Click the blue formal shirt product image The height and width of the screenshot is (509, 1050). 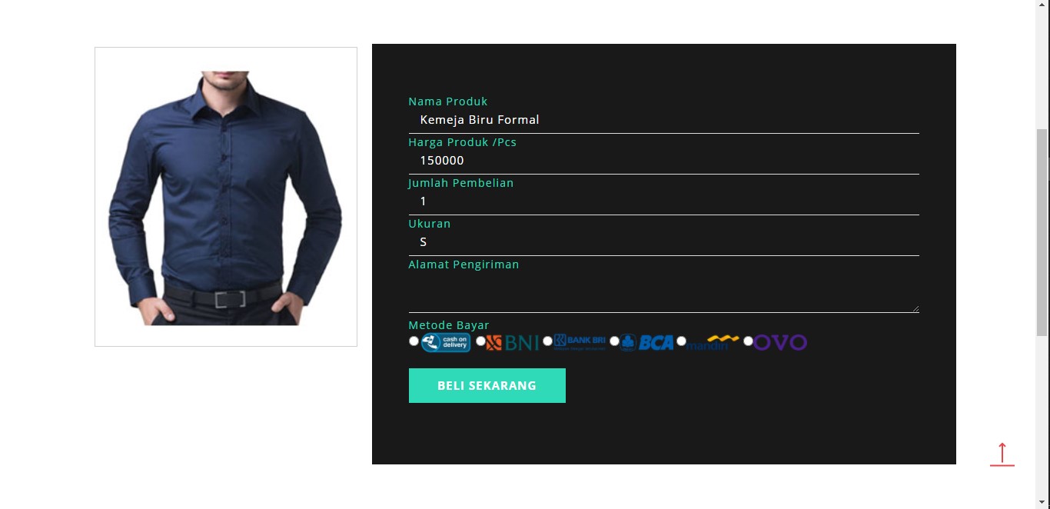[x=226, y=197]
